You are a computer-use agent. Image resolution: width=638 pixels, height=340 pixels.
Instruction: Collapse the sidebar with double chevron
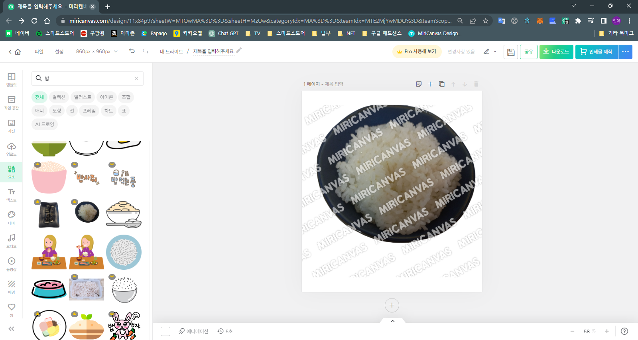click(12, 329)
